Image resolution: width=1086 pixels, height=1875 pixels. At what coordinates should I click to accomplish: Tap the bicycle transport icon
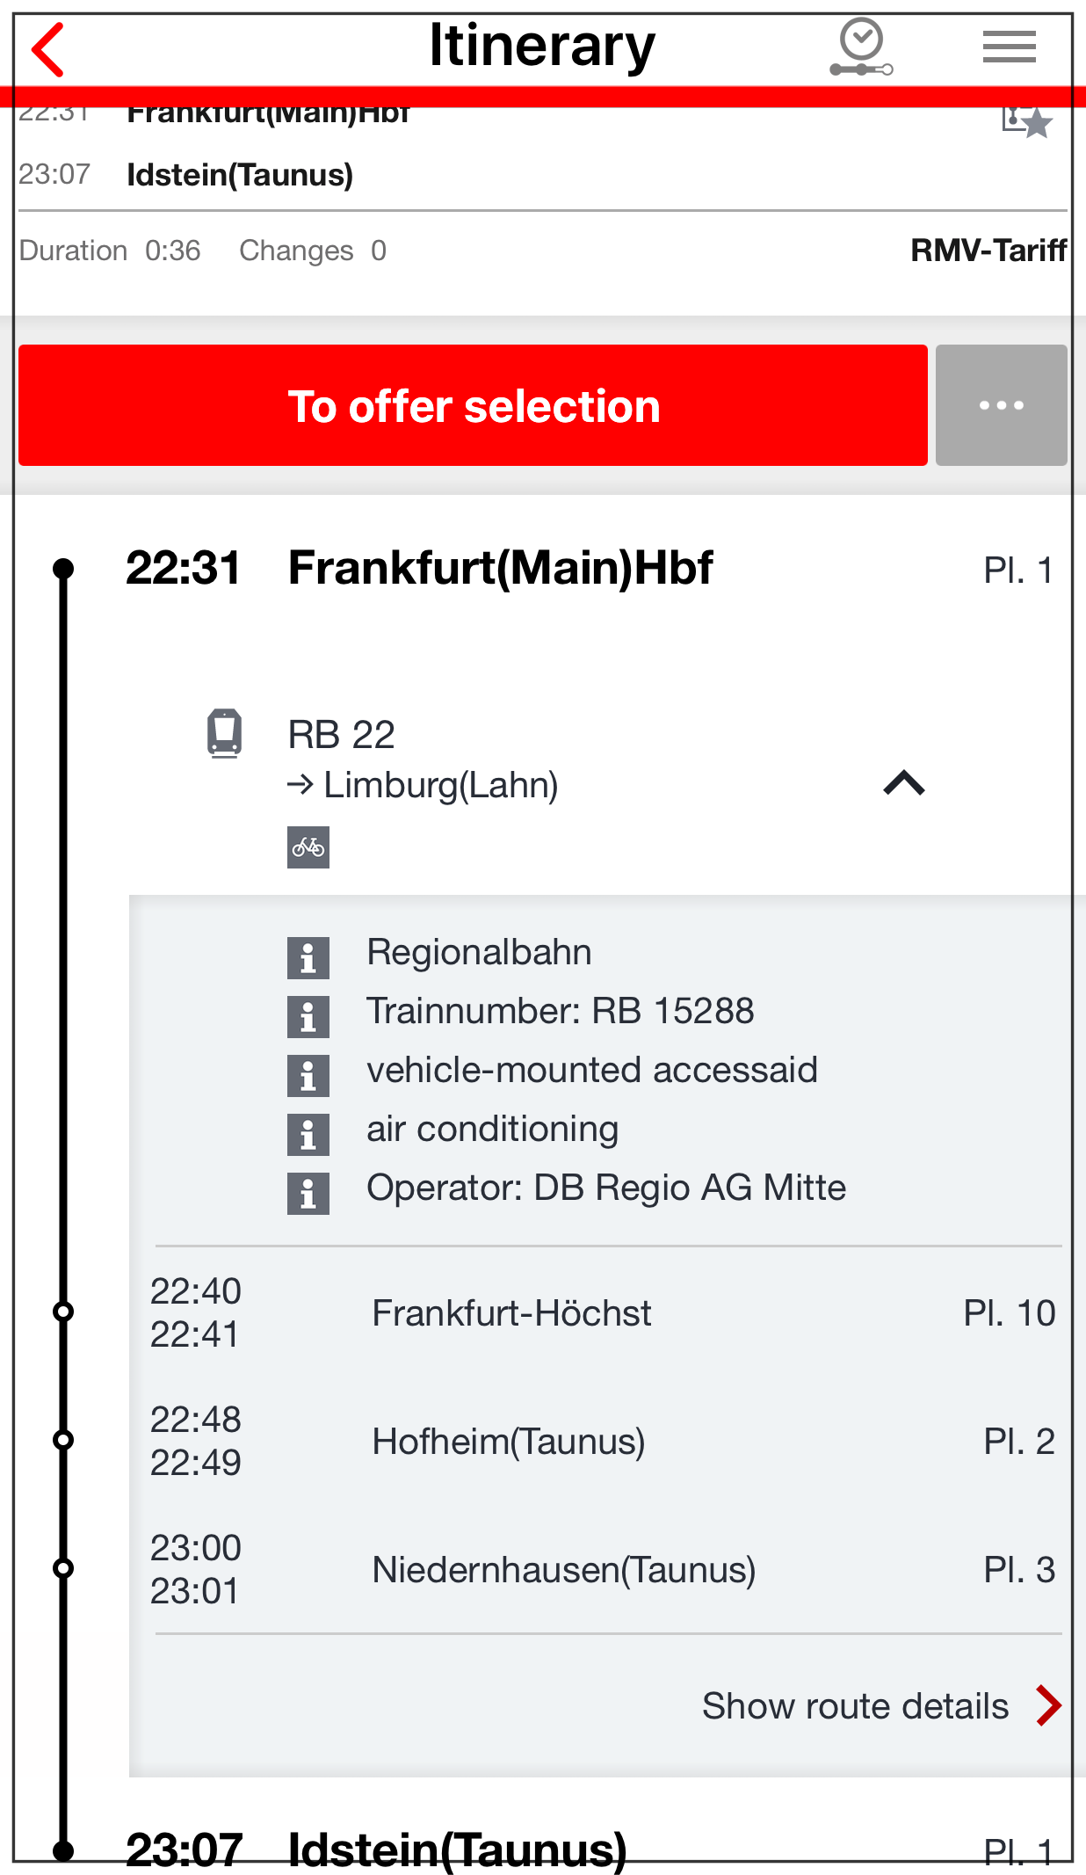pos(308,847)
